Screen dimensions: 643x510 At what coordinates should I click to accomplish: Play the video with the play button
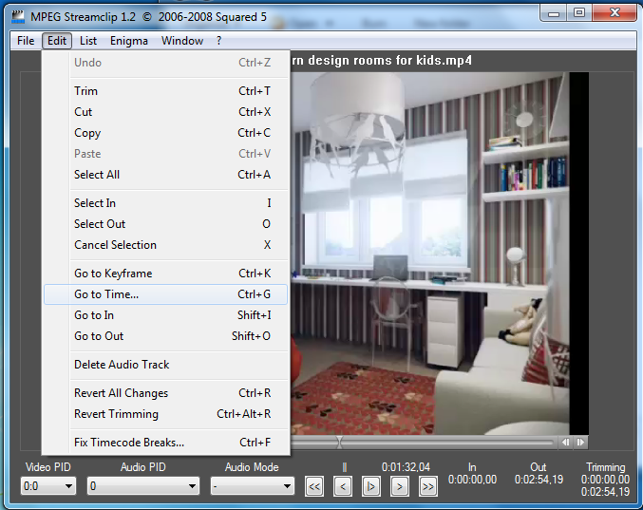coord(371,486)
